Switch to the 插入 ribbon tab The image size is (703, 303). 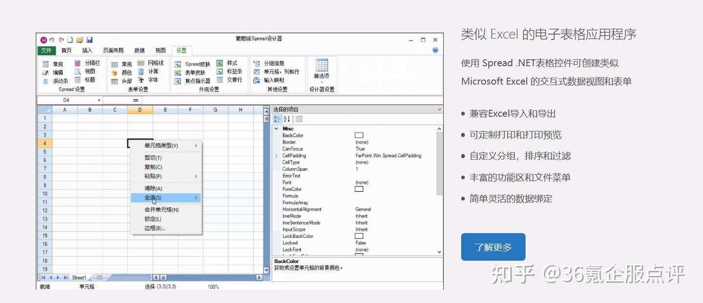(x=87, y=50)
